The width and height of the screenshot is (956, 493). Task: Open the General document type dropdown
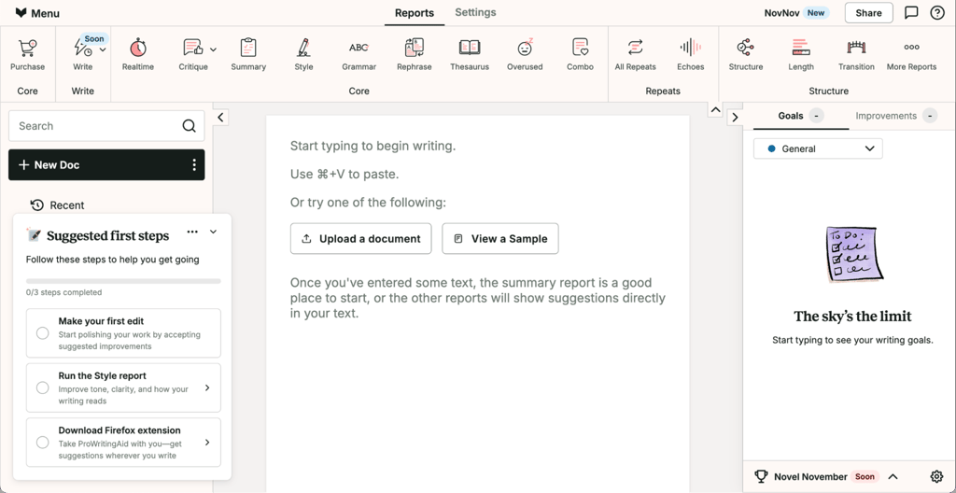818,148
